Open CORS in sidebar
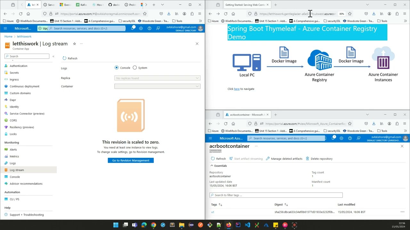 pyautogui.click(x=13, y=120)
